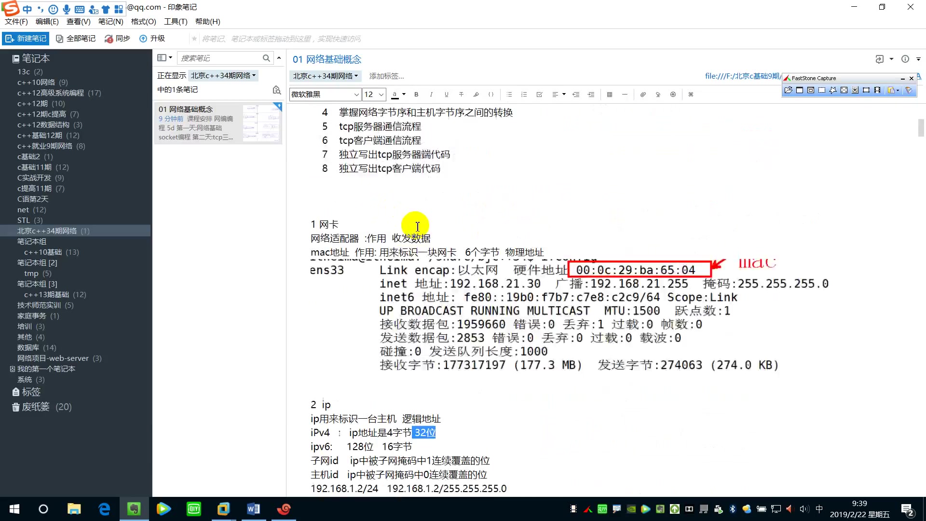This screenshot has height=521, width=926.
Task: Open the font size 12 dropdown
Action: coord(374,94)
